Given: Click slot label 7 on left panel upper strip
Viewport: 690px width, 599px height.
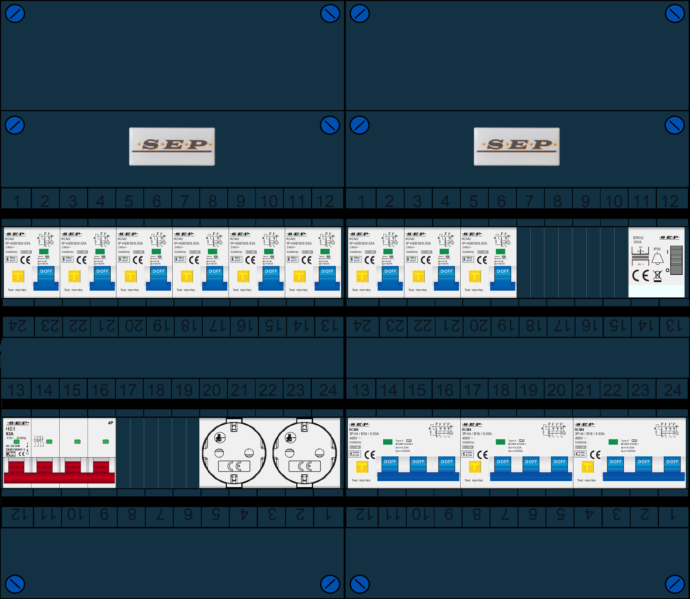Looking at the screenshot, I should [x=185, y=201].
